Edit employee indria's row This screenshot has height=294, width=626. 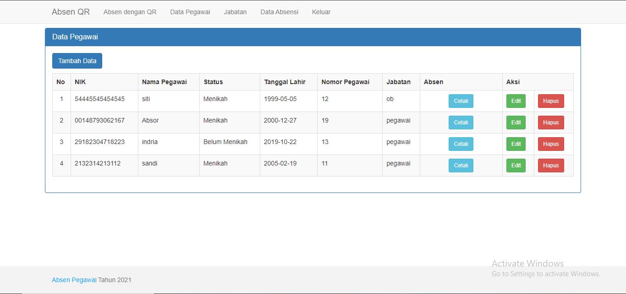pyautogui.click(x=516, y=144)
